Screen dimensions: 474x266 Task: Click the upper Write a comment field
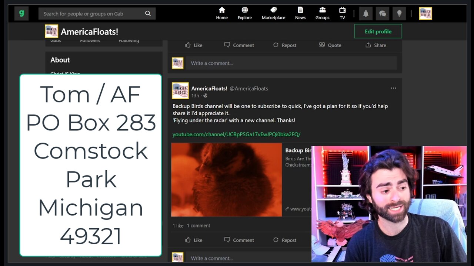tap(291, 63)
